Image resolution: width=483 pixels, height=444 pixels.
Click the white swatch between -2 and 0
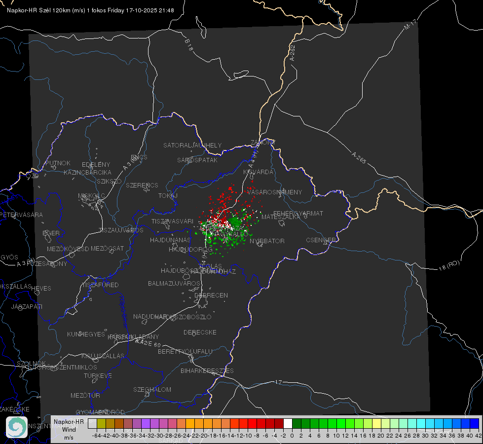tap(288, 423)
